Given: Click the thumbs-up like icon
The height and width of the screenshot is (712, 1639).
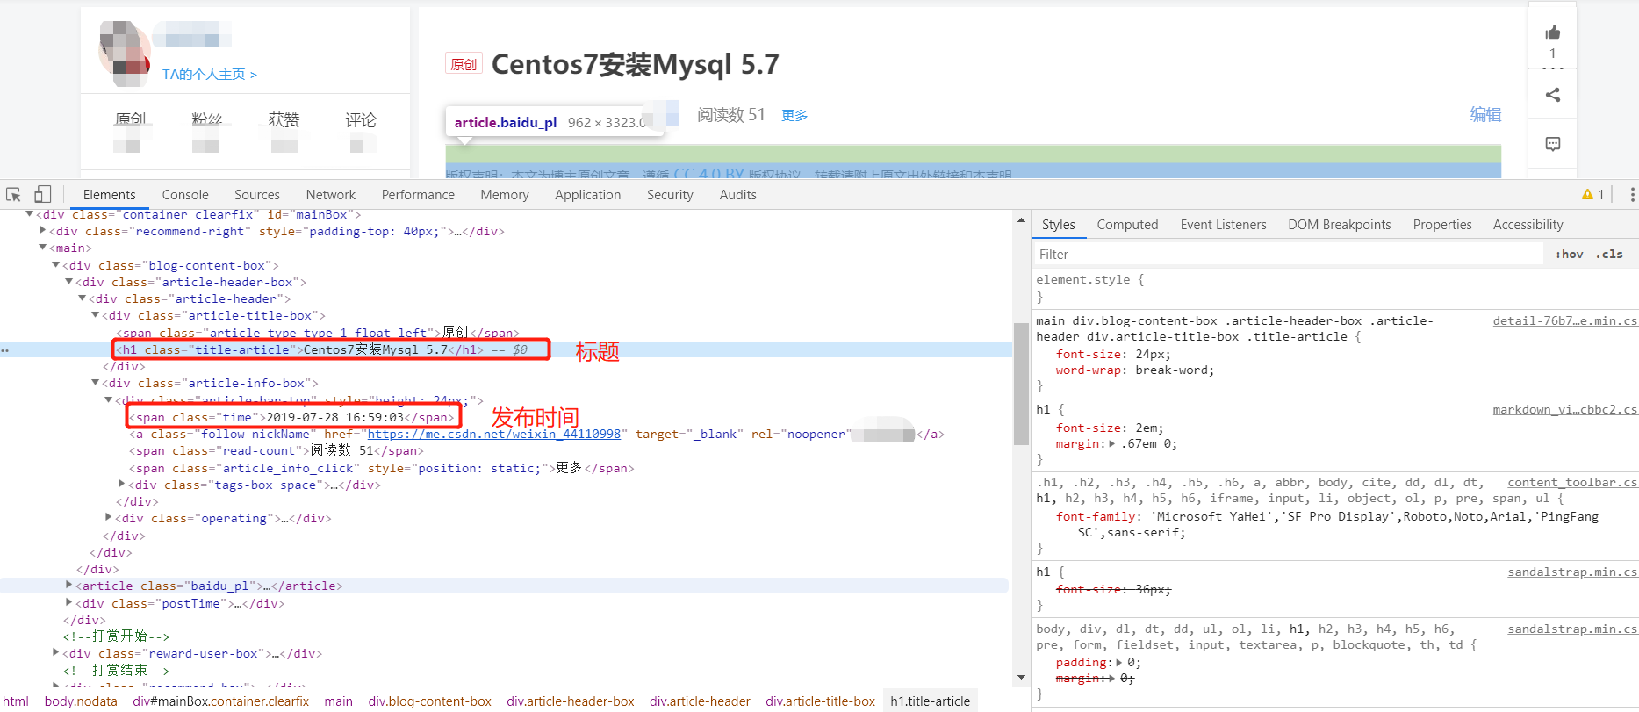Looking at the screenshot, I should (1553, 32).
